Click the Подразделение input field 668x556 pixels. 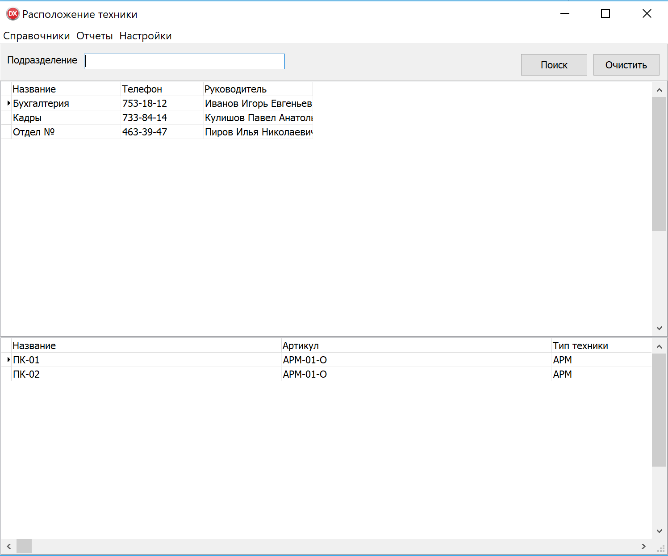coord(184,61)
